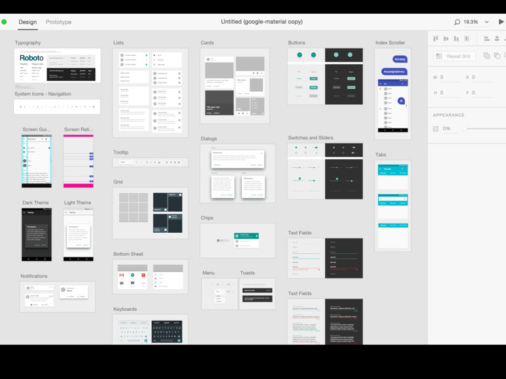Click the 'Dark Theme' artboard label
Screen dimensions: 506x379
[35, 203]
